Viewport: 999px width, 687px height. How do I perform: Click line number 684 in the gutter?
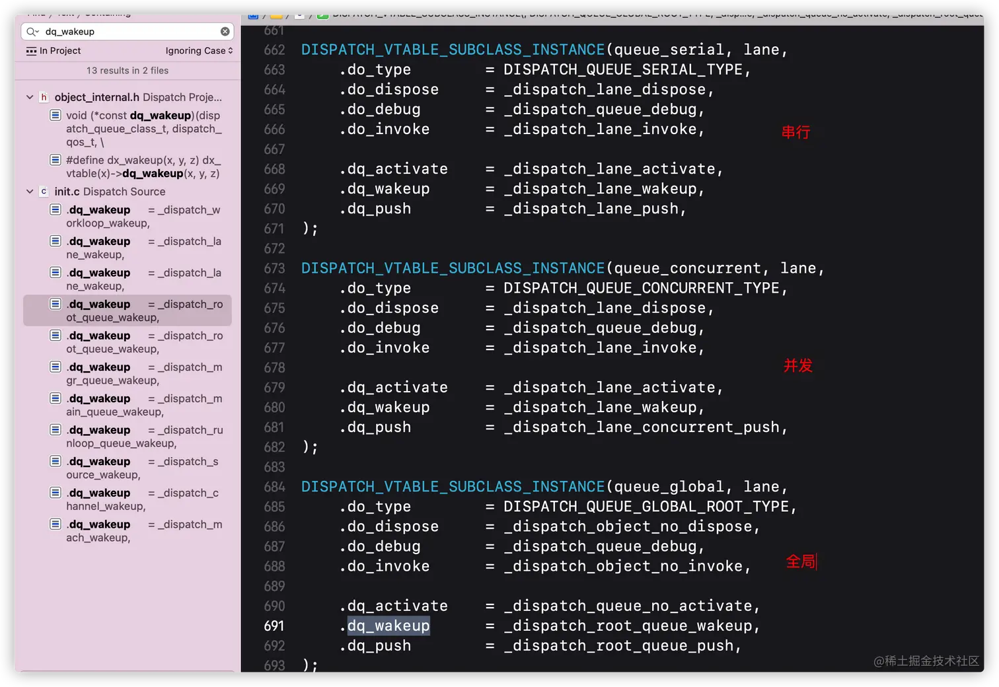click(274, 487)
